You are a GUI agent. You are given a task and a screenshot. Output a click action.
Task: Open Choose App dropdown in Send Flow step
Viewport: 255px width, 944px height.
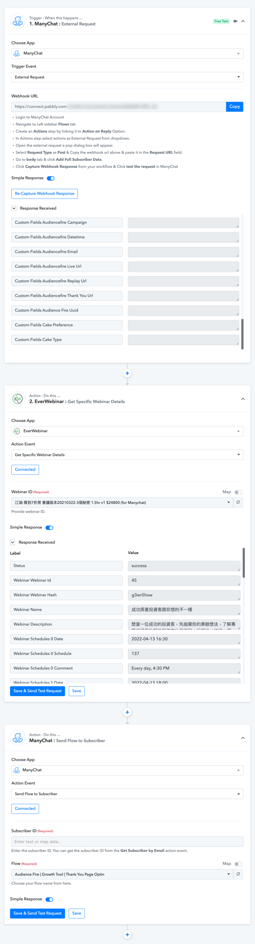click(127, 770)
